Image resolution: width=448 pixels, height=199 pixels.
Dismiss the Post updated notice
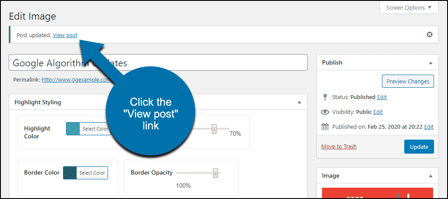429,35
